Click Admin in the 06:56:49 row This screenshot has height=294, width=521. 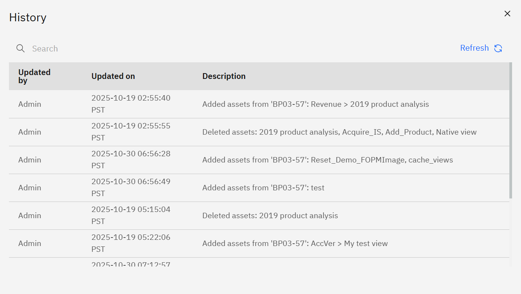pyautogui.click(x=29, y=188)
